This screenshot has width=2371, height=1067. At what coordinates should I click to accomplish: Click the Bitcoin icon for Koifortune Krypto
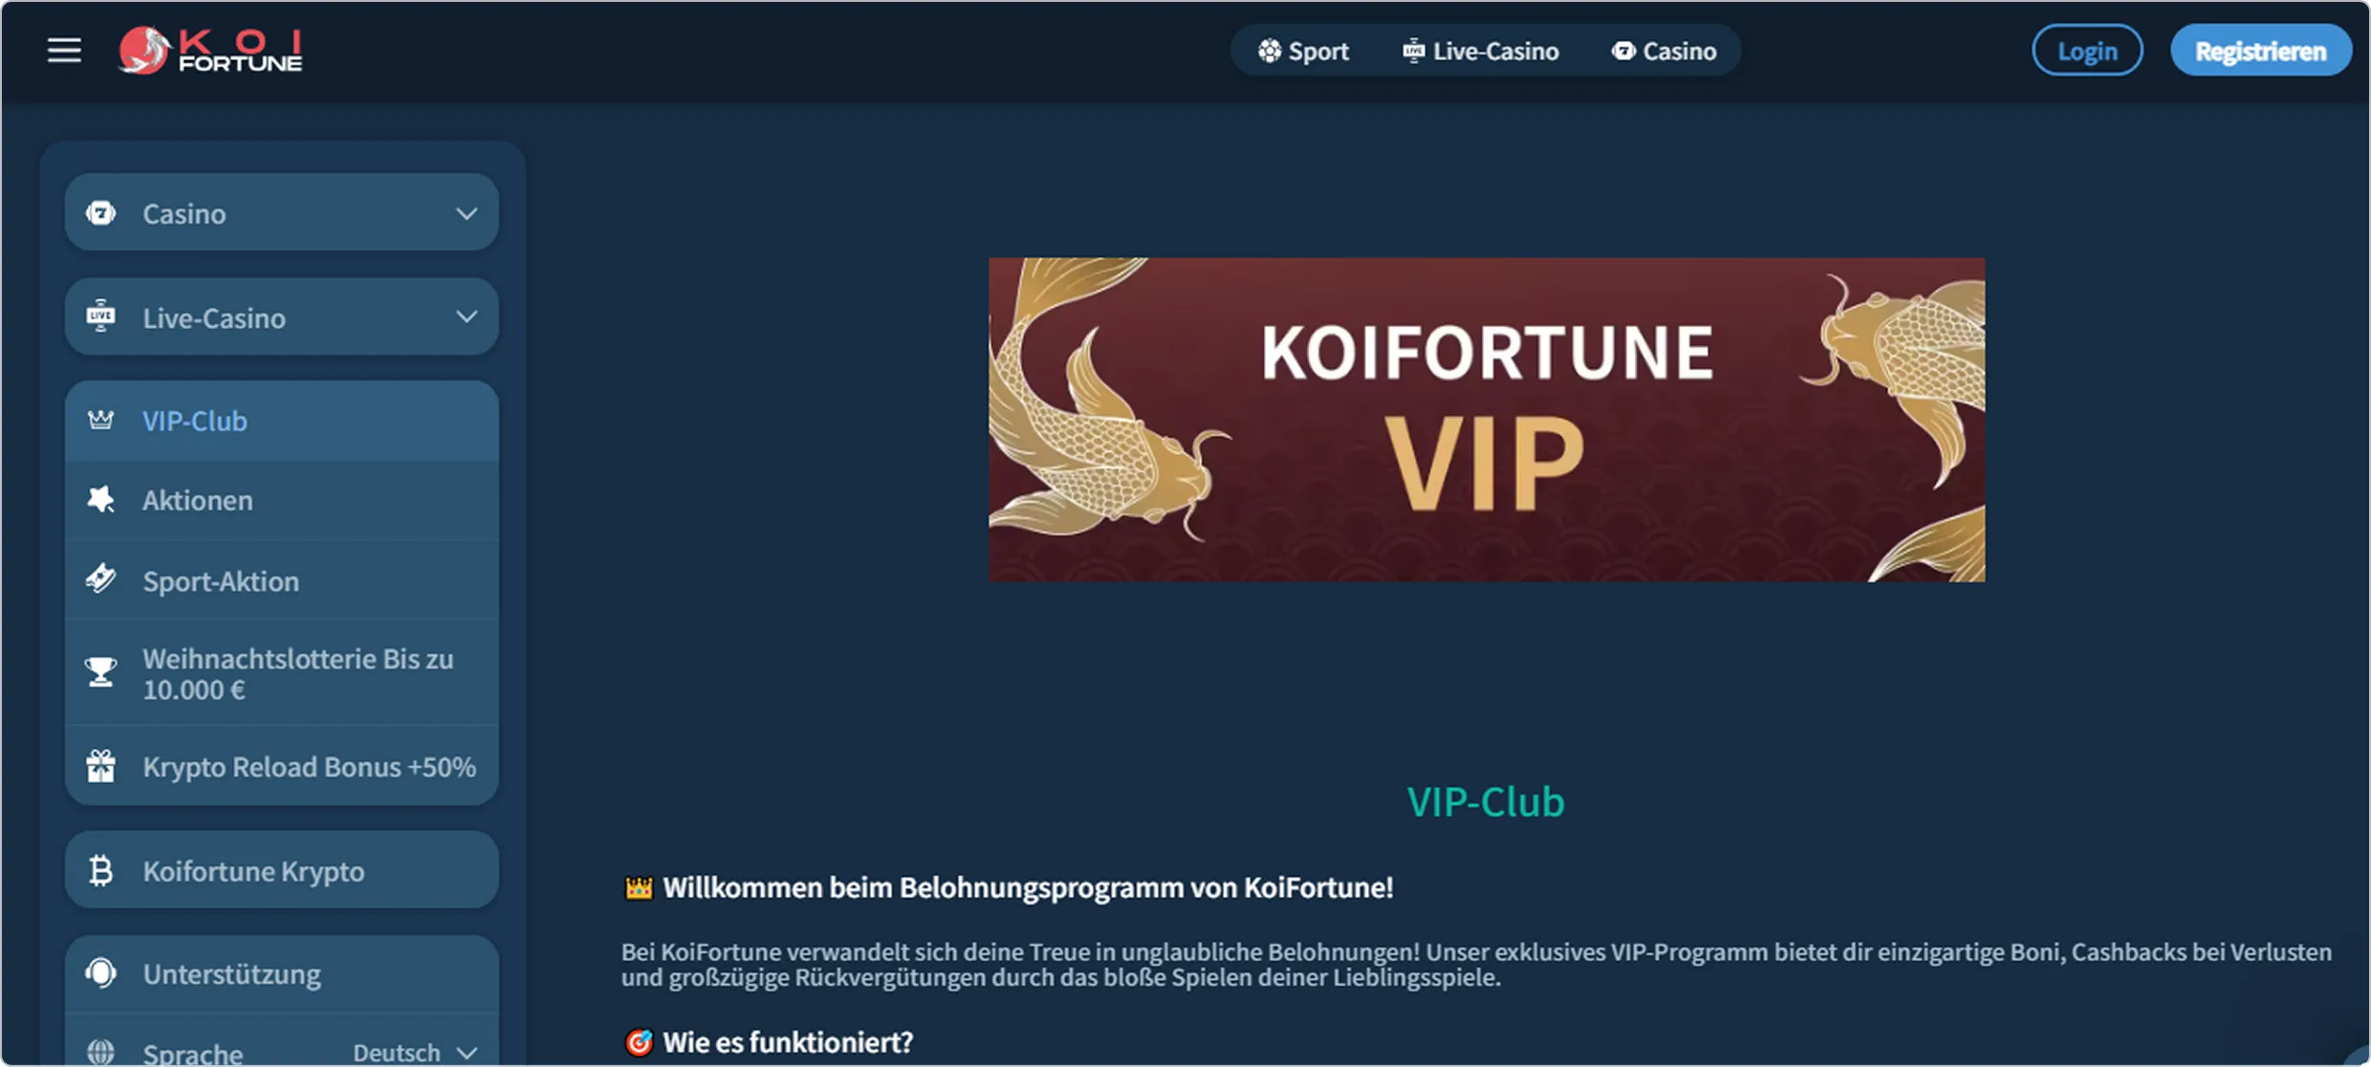(100, 871)
